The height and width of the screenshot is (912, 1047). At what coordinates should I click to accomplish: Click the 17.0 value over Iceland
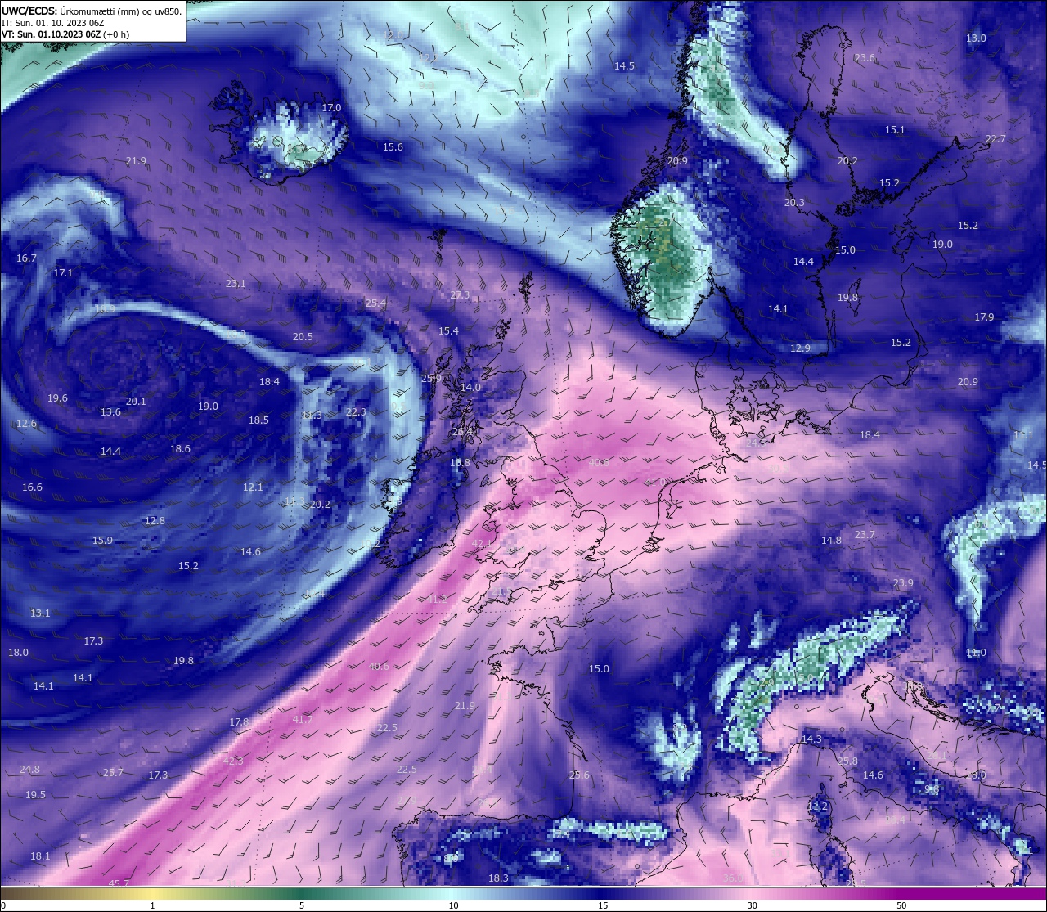331,108
